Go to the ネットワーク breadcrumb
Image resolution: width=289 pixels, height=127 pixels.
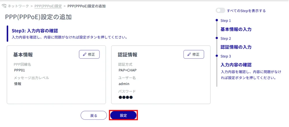click(18, 6)
